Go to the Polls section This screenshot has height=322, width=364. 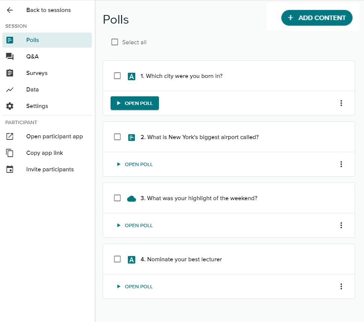[x=47, y=40]
